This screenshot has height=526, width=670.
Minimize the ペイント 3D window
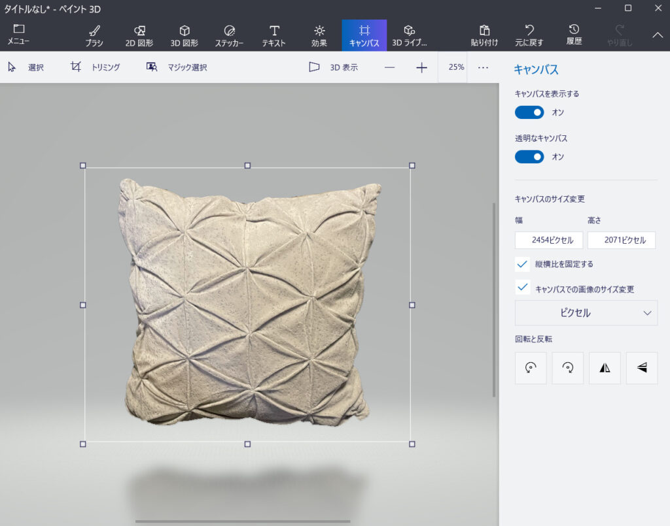(x=598, y=8)
